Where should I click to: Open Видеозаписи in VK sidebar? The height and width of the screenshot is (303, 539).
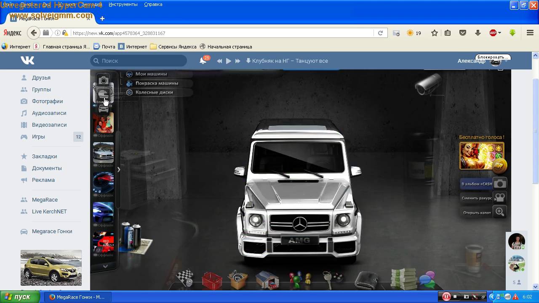point(49,125)
